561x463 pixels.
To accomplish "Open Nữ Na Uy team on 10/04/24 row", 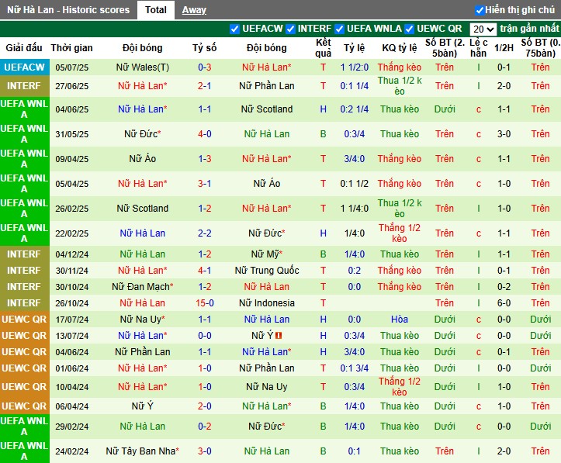I will coord(267,387).
